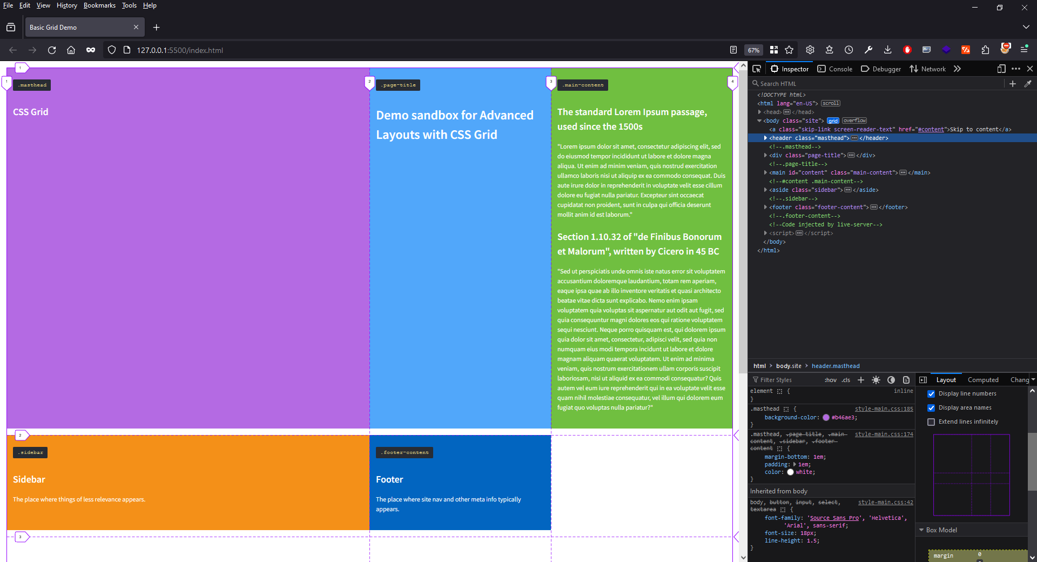1037x562 pixels.
Task: Uncheck Display line numbers
Action: tap(931, 394)
